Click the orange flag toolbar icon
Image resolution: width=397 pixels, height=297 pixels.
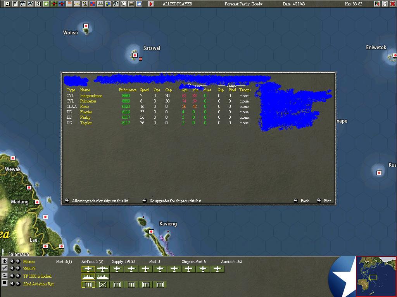(69, 4)
